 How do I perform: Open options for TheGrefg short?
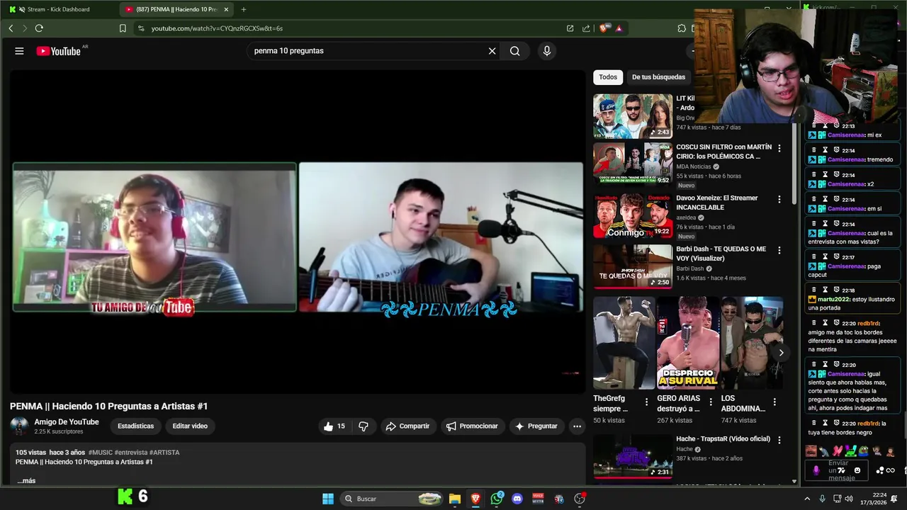click(x=646, y=402)
